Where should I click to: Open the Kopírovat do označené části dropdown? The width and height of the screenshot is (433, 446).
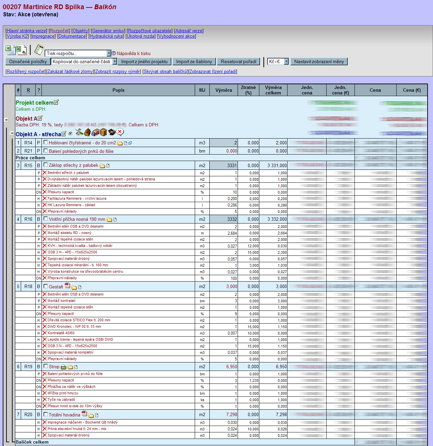(x=84, y=61)
